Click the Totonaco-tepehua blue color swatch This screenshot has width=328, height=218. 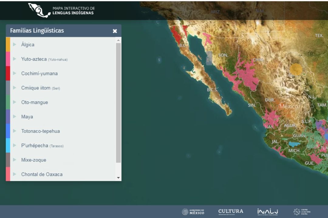click(x=8, y=131)
